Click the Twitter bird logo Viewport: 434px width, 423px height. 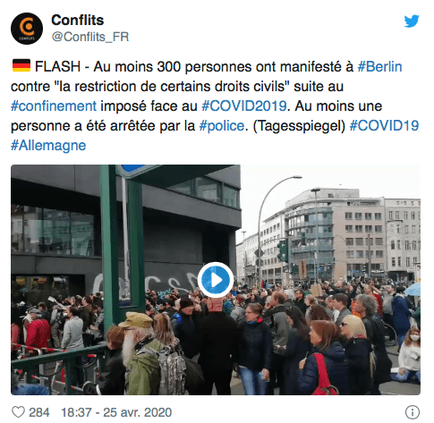click(412, 21)
